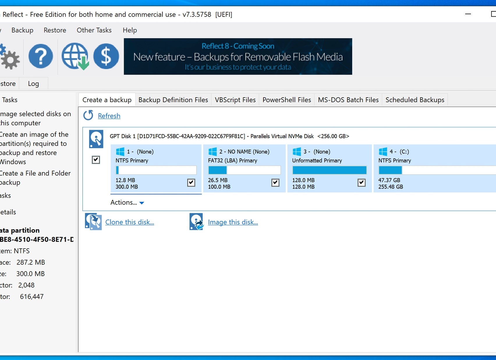Click the 26.5 MB used value
The height and width of the screenshot is (360, 496).
click(x=218, y=180)
